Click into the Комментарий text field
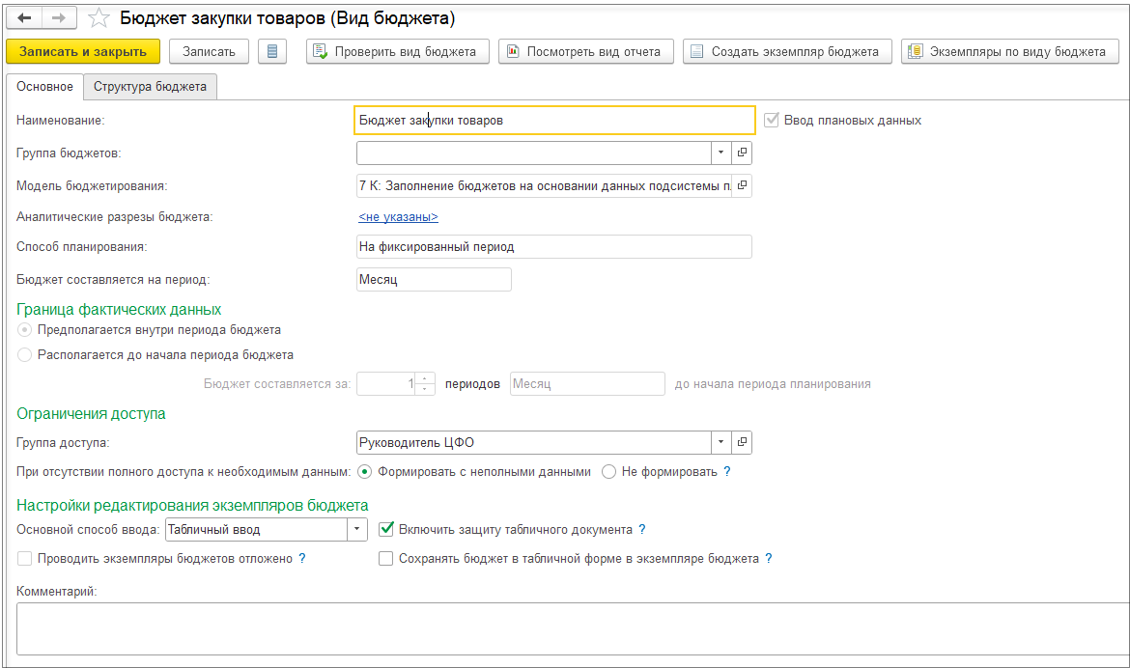The image size is (1130, 668). (x=570, y=627)
